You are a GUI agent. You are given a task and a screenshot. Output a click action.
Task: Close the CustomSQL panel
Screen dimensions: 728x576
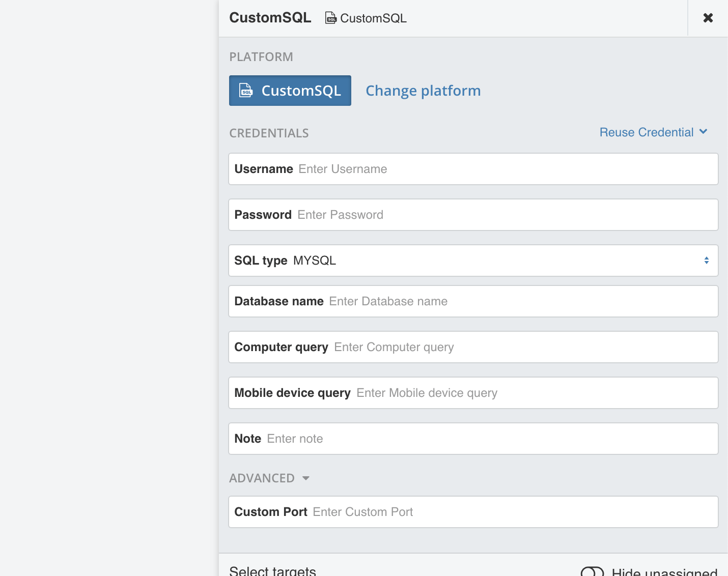[708, 18]
